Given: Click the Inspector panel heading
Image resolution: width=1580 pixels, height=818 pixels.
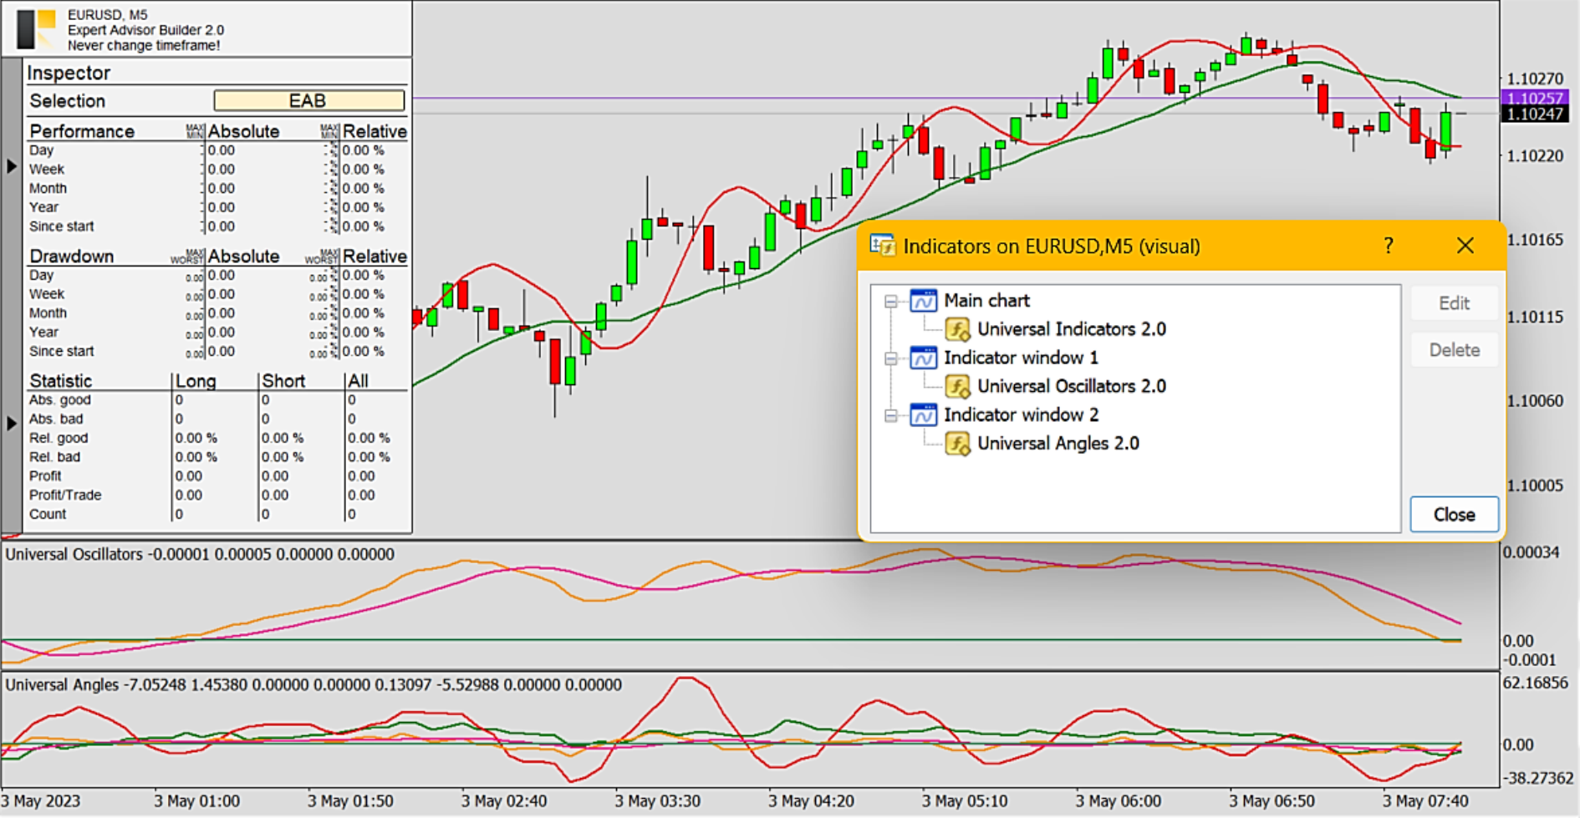Looking at the screenshot, I should tap(69, 73).
